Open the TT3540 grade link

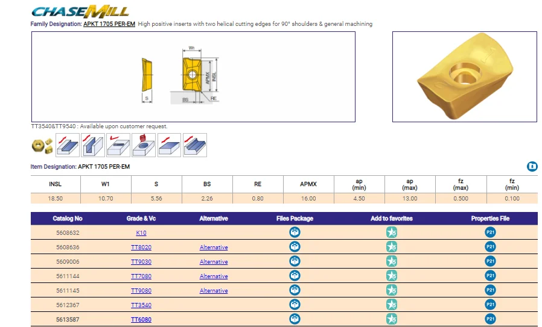[141, 305]
